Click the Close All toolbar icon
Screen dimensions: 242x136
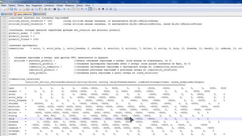click(x=23, y=9)
